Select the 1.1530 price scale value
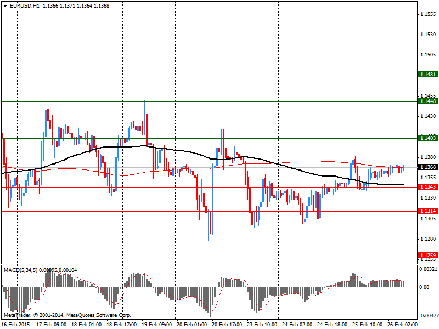Screen dimensions: 439x329 [429, 35]
